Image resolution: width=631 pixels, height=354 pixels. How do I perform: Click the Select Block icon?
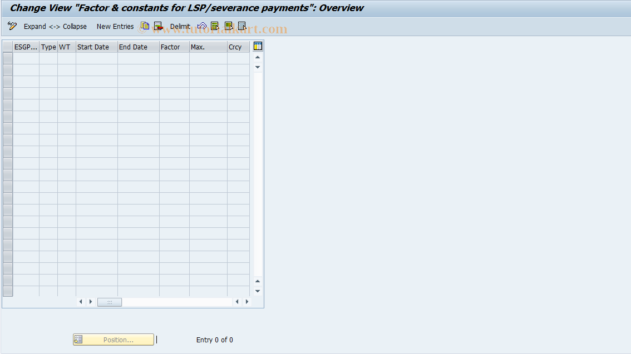pos(229,26)
